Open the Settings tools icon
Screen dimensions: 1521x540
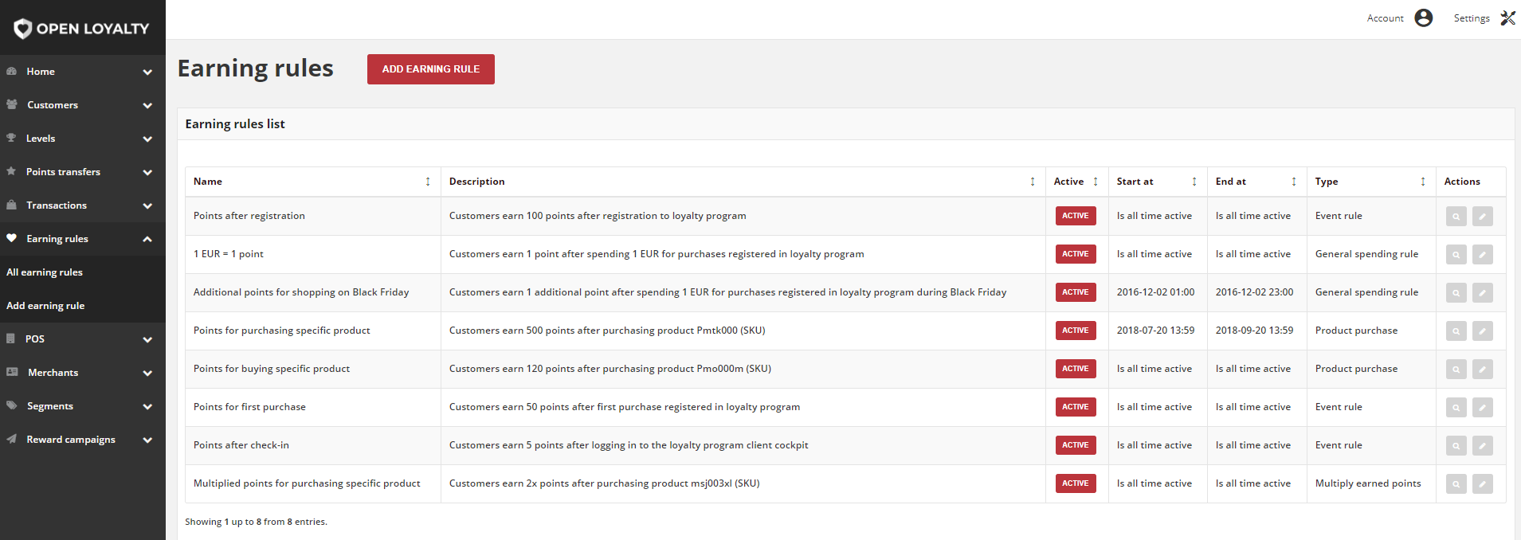pos(1507,18)
